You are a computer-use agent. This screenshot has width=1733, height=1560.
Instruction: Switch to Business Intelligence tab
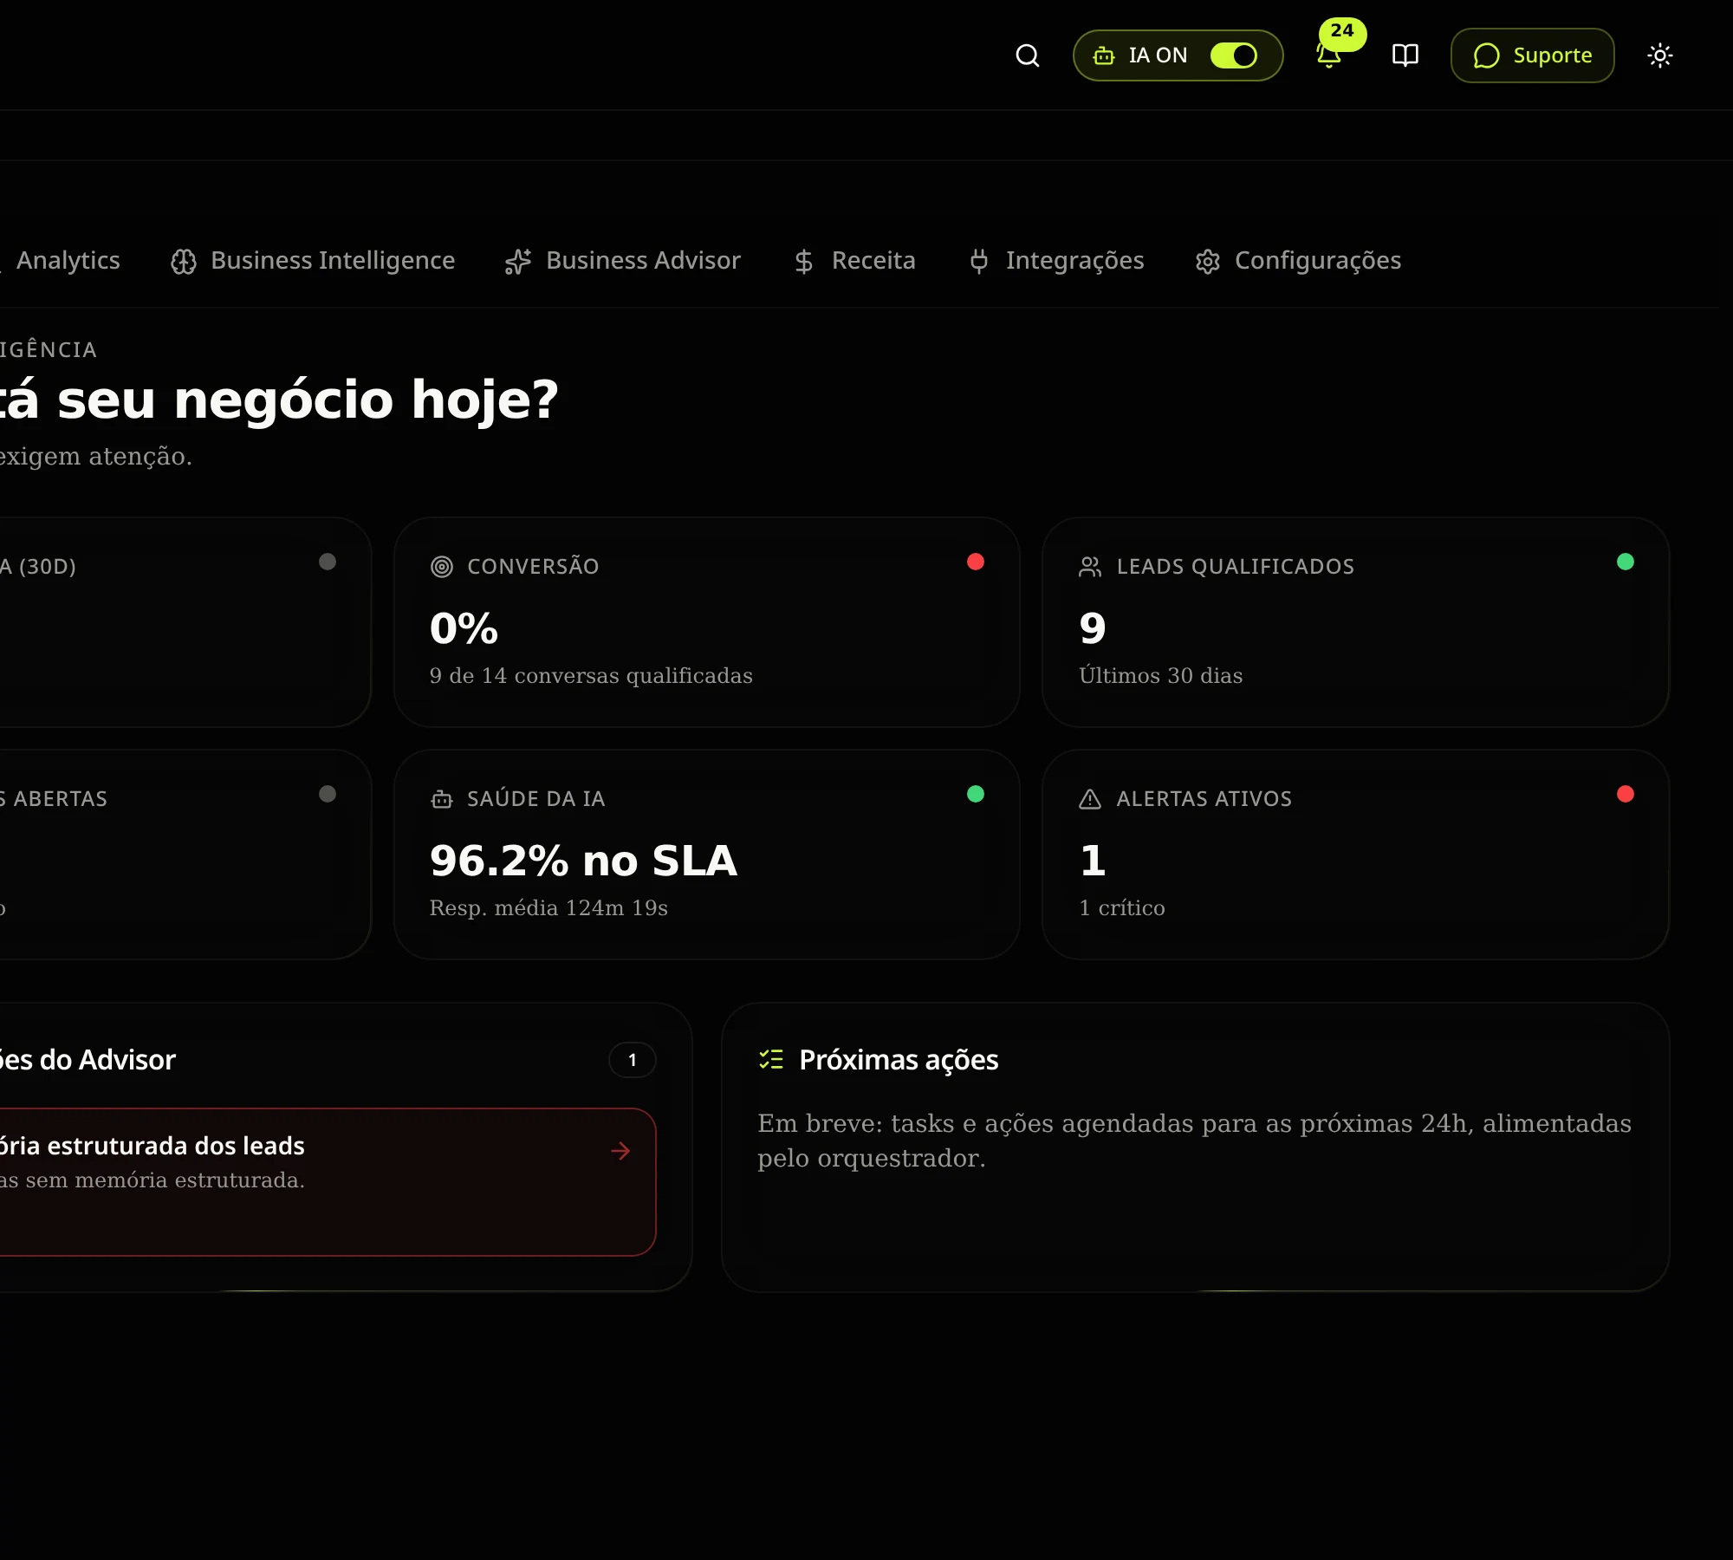point(313,260)
